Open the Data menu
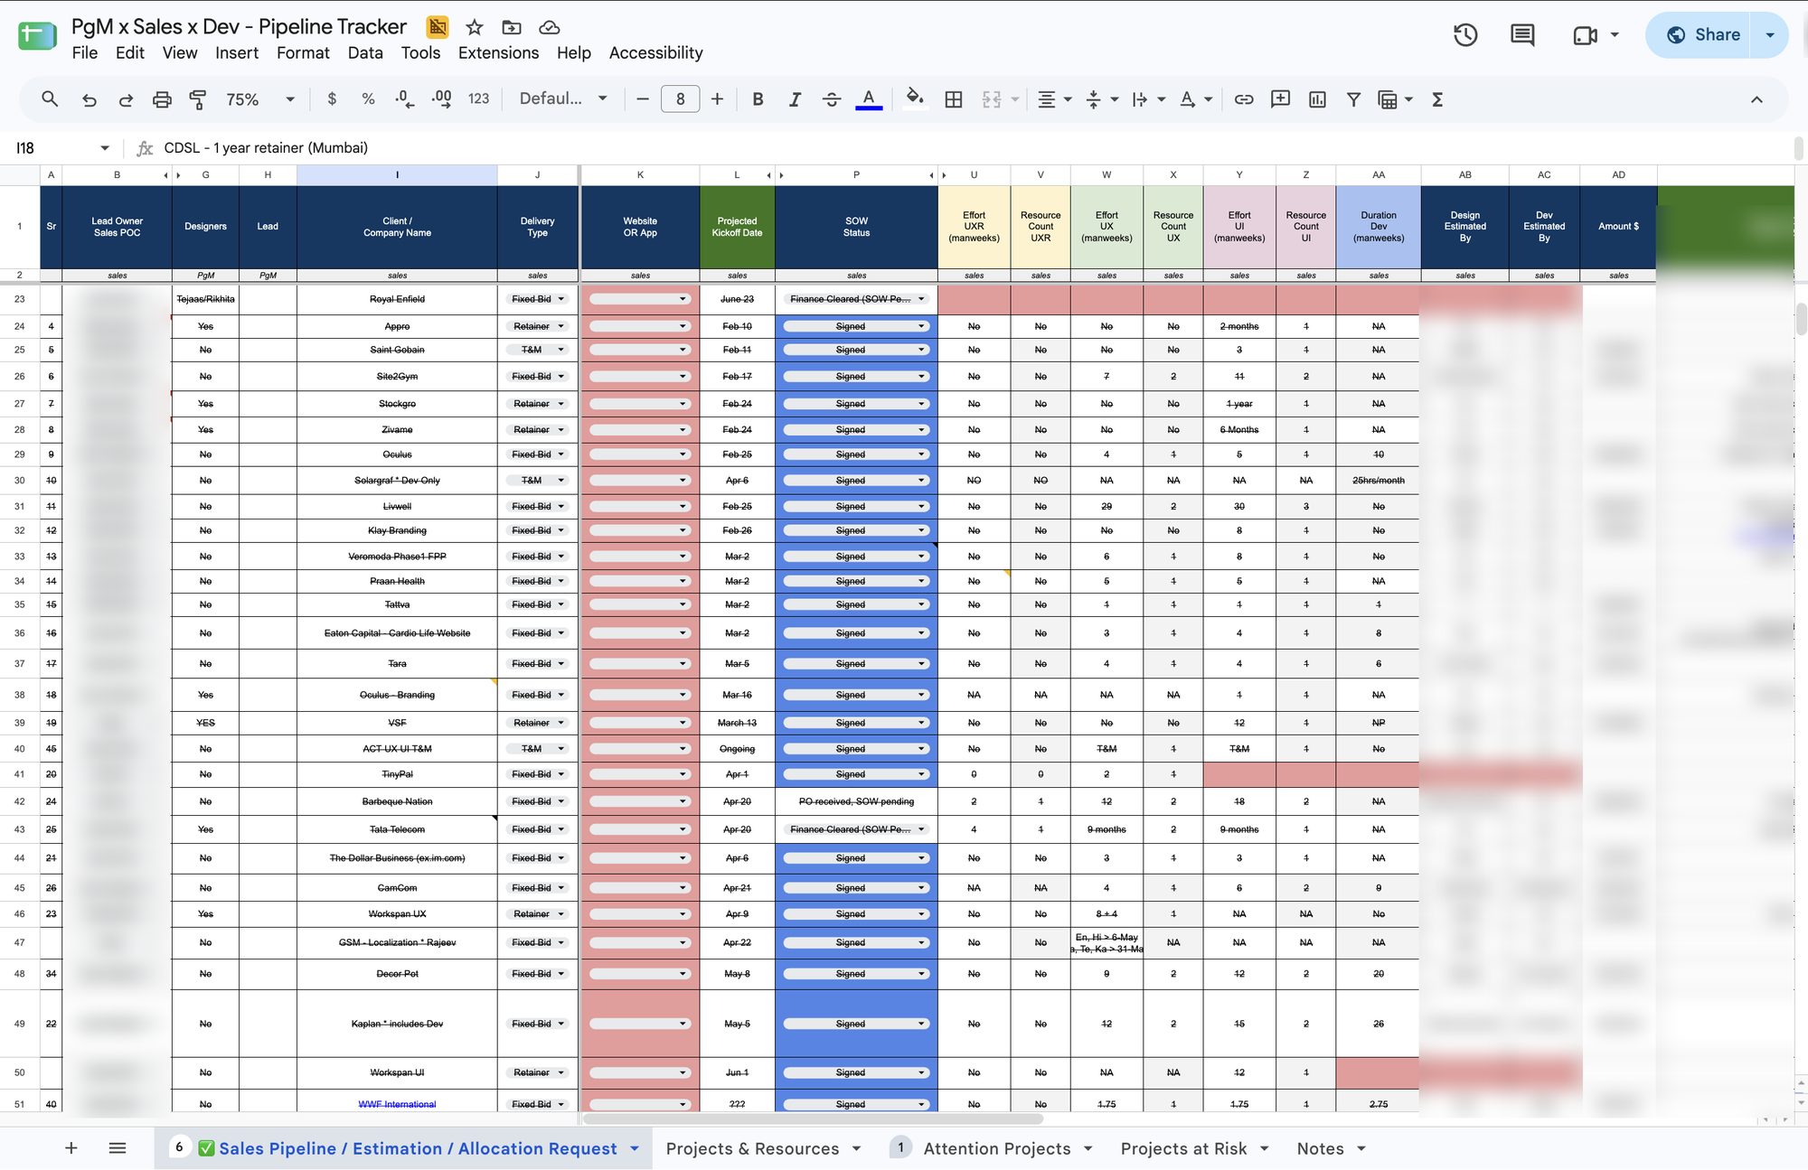This screenshot has width=1808, height=1170. 365,53
